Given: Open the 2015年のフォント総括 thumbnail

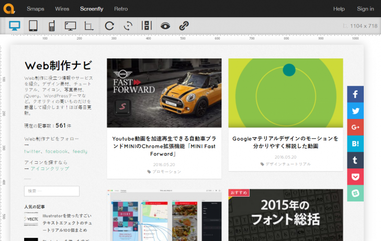Looking at the screenshot, I should click(x=286, y=215).
